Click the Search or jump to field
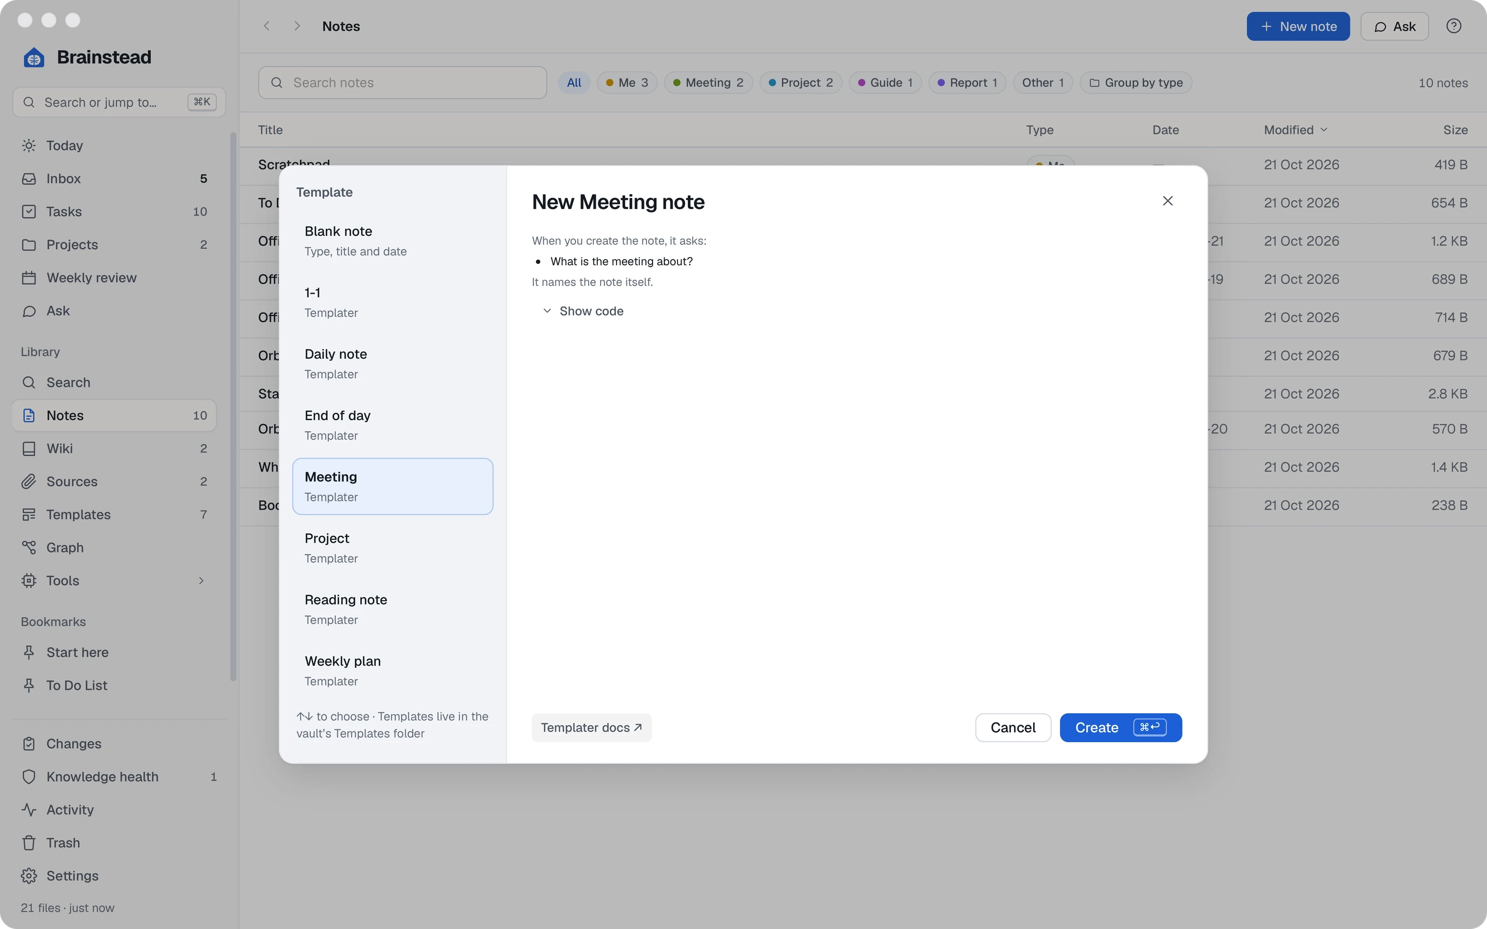 (x=119, y=102)
